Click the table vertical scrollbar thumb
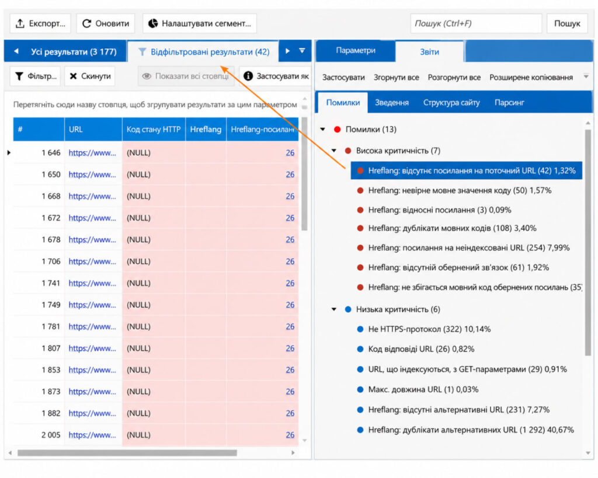The width and height of the screenshot is (598, 478). click(304, 173)
